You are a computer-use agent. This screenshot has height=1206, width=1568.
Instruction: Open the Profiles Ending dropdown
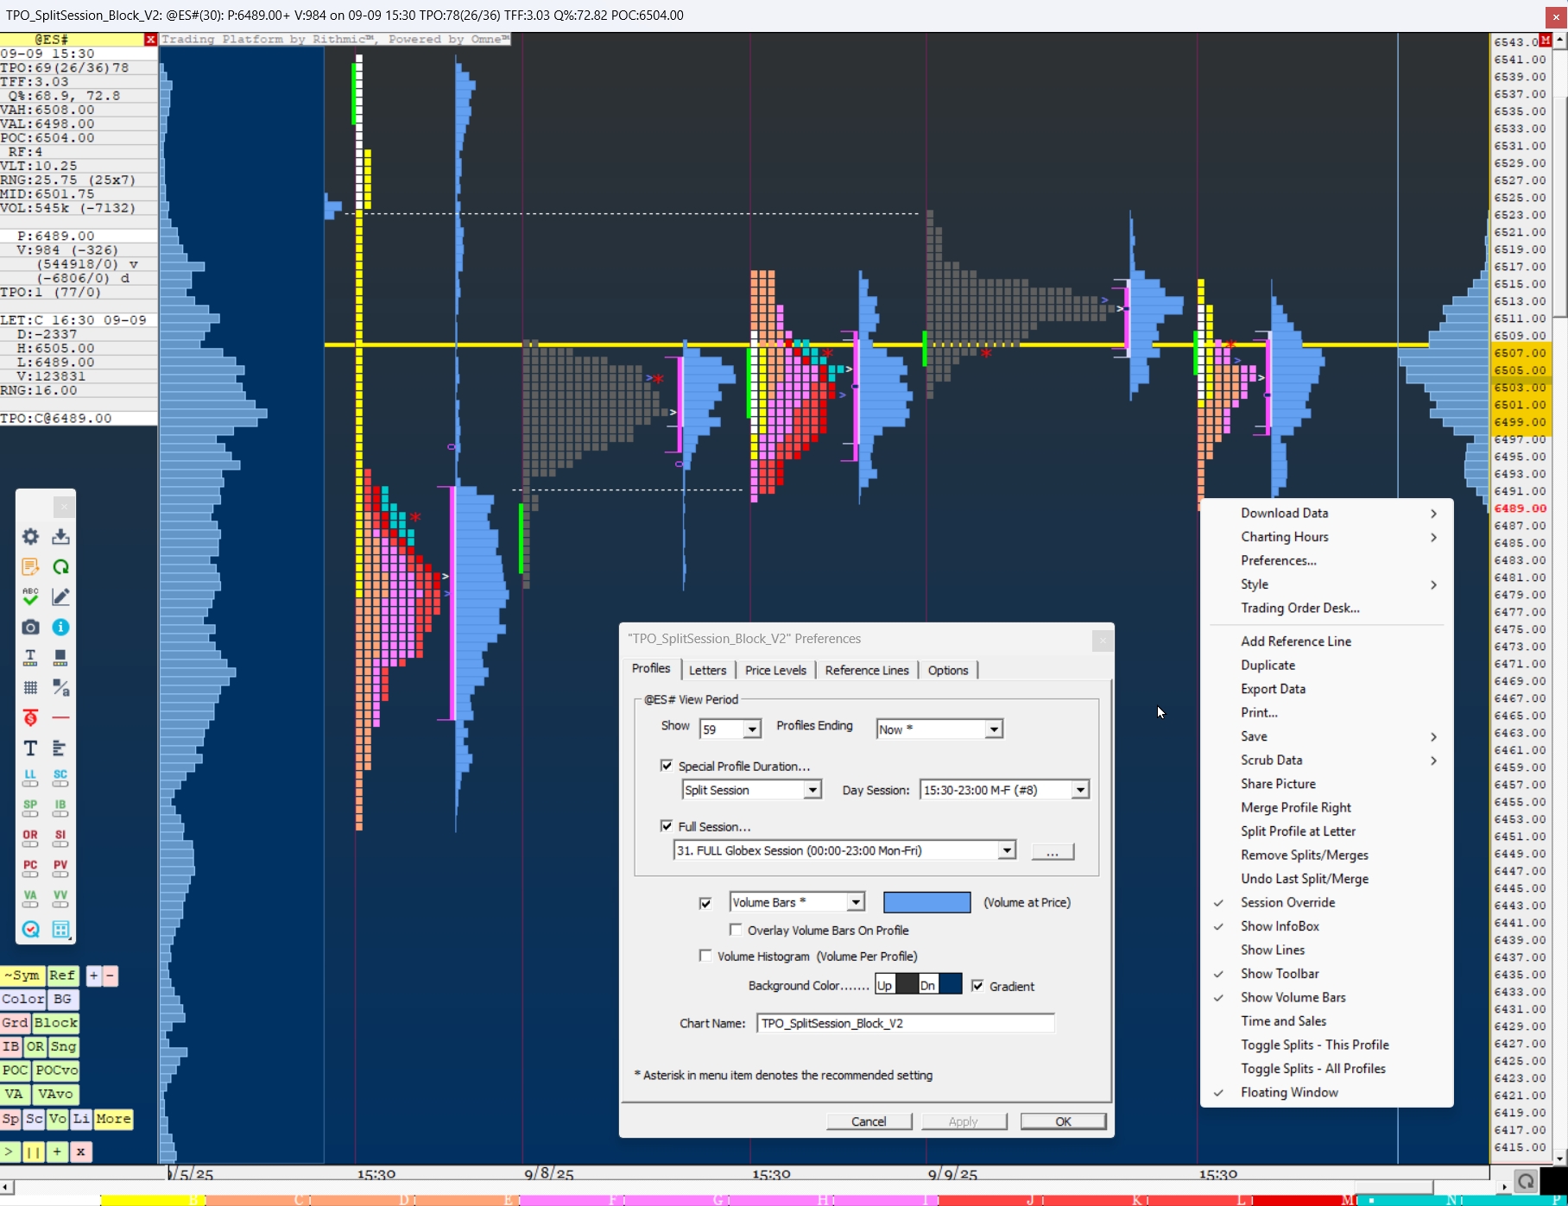click(x=993, y=729)
